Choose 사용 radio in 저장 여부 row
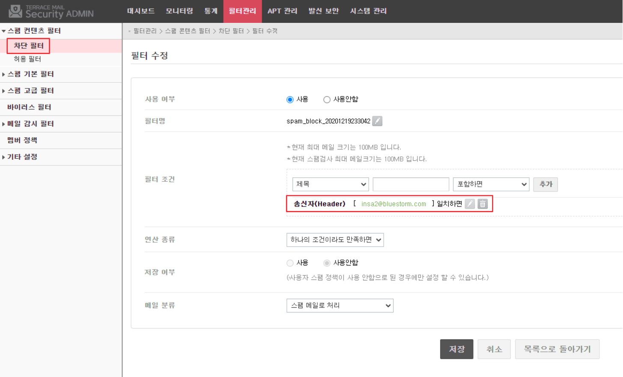623x377 pixels. (290, 263)
